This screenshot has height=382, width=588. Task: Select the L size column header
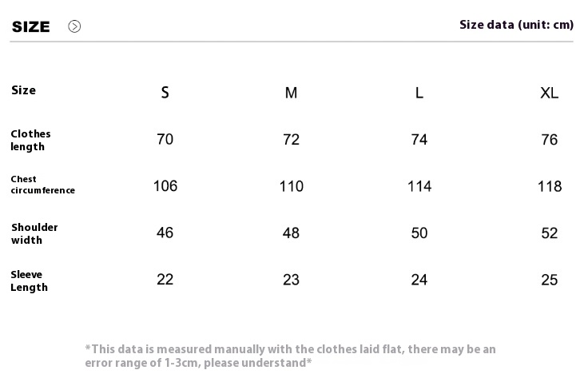point(419,93)
